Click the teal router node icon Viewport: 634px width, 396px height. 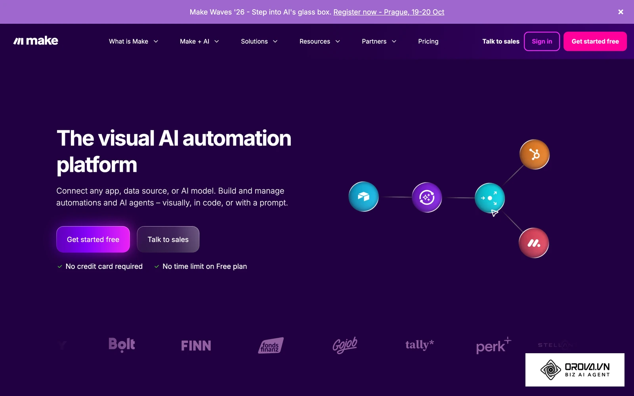tap(490, 198)
